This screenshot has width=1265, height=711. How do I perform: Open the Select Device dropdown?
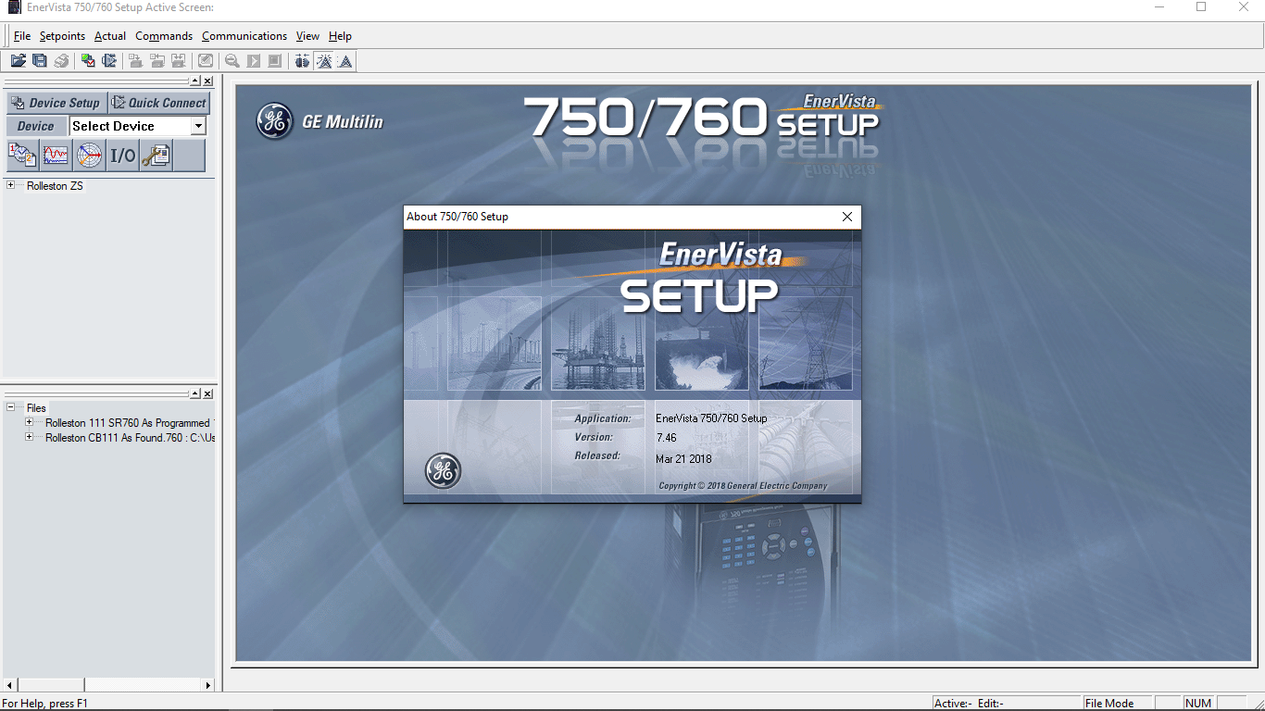click(200, 125)
